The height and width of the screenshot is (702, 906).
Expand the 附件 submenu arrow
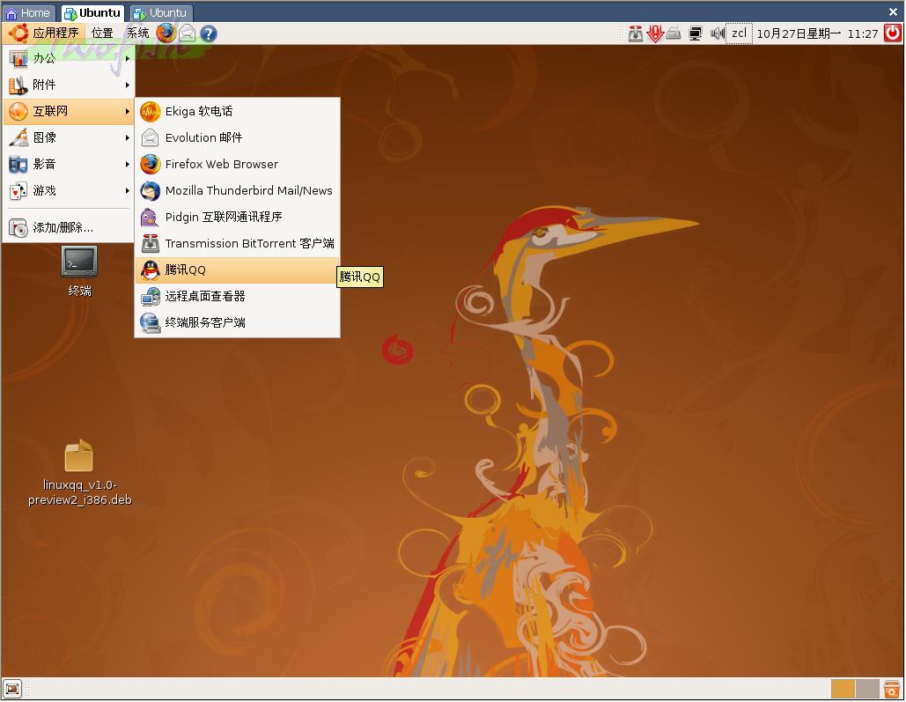pos(127,85)
